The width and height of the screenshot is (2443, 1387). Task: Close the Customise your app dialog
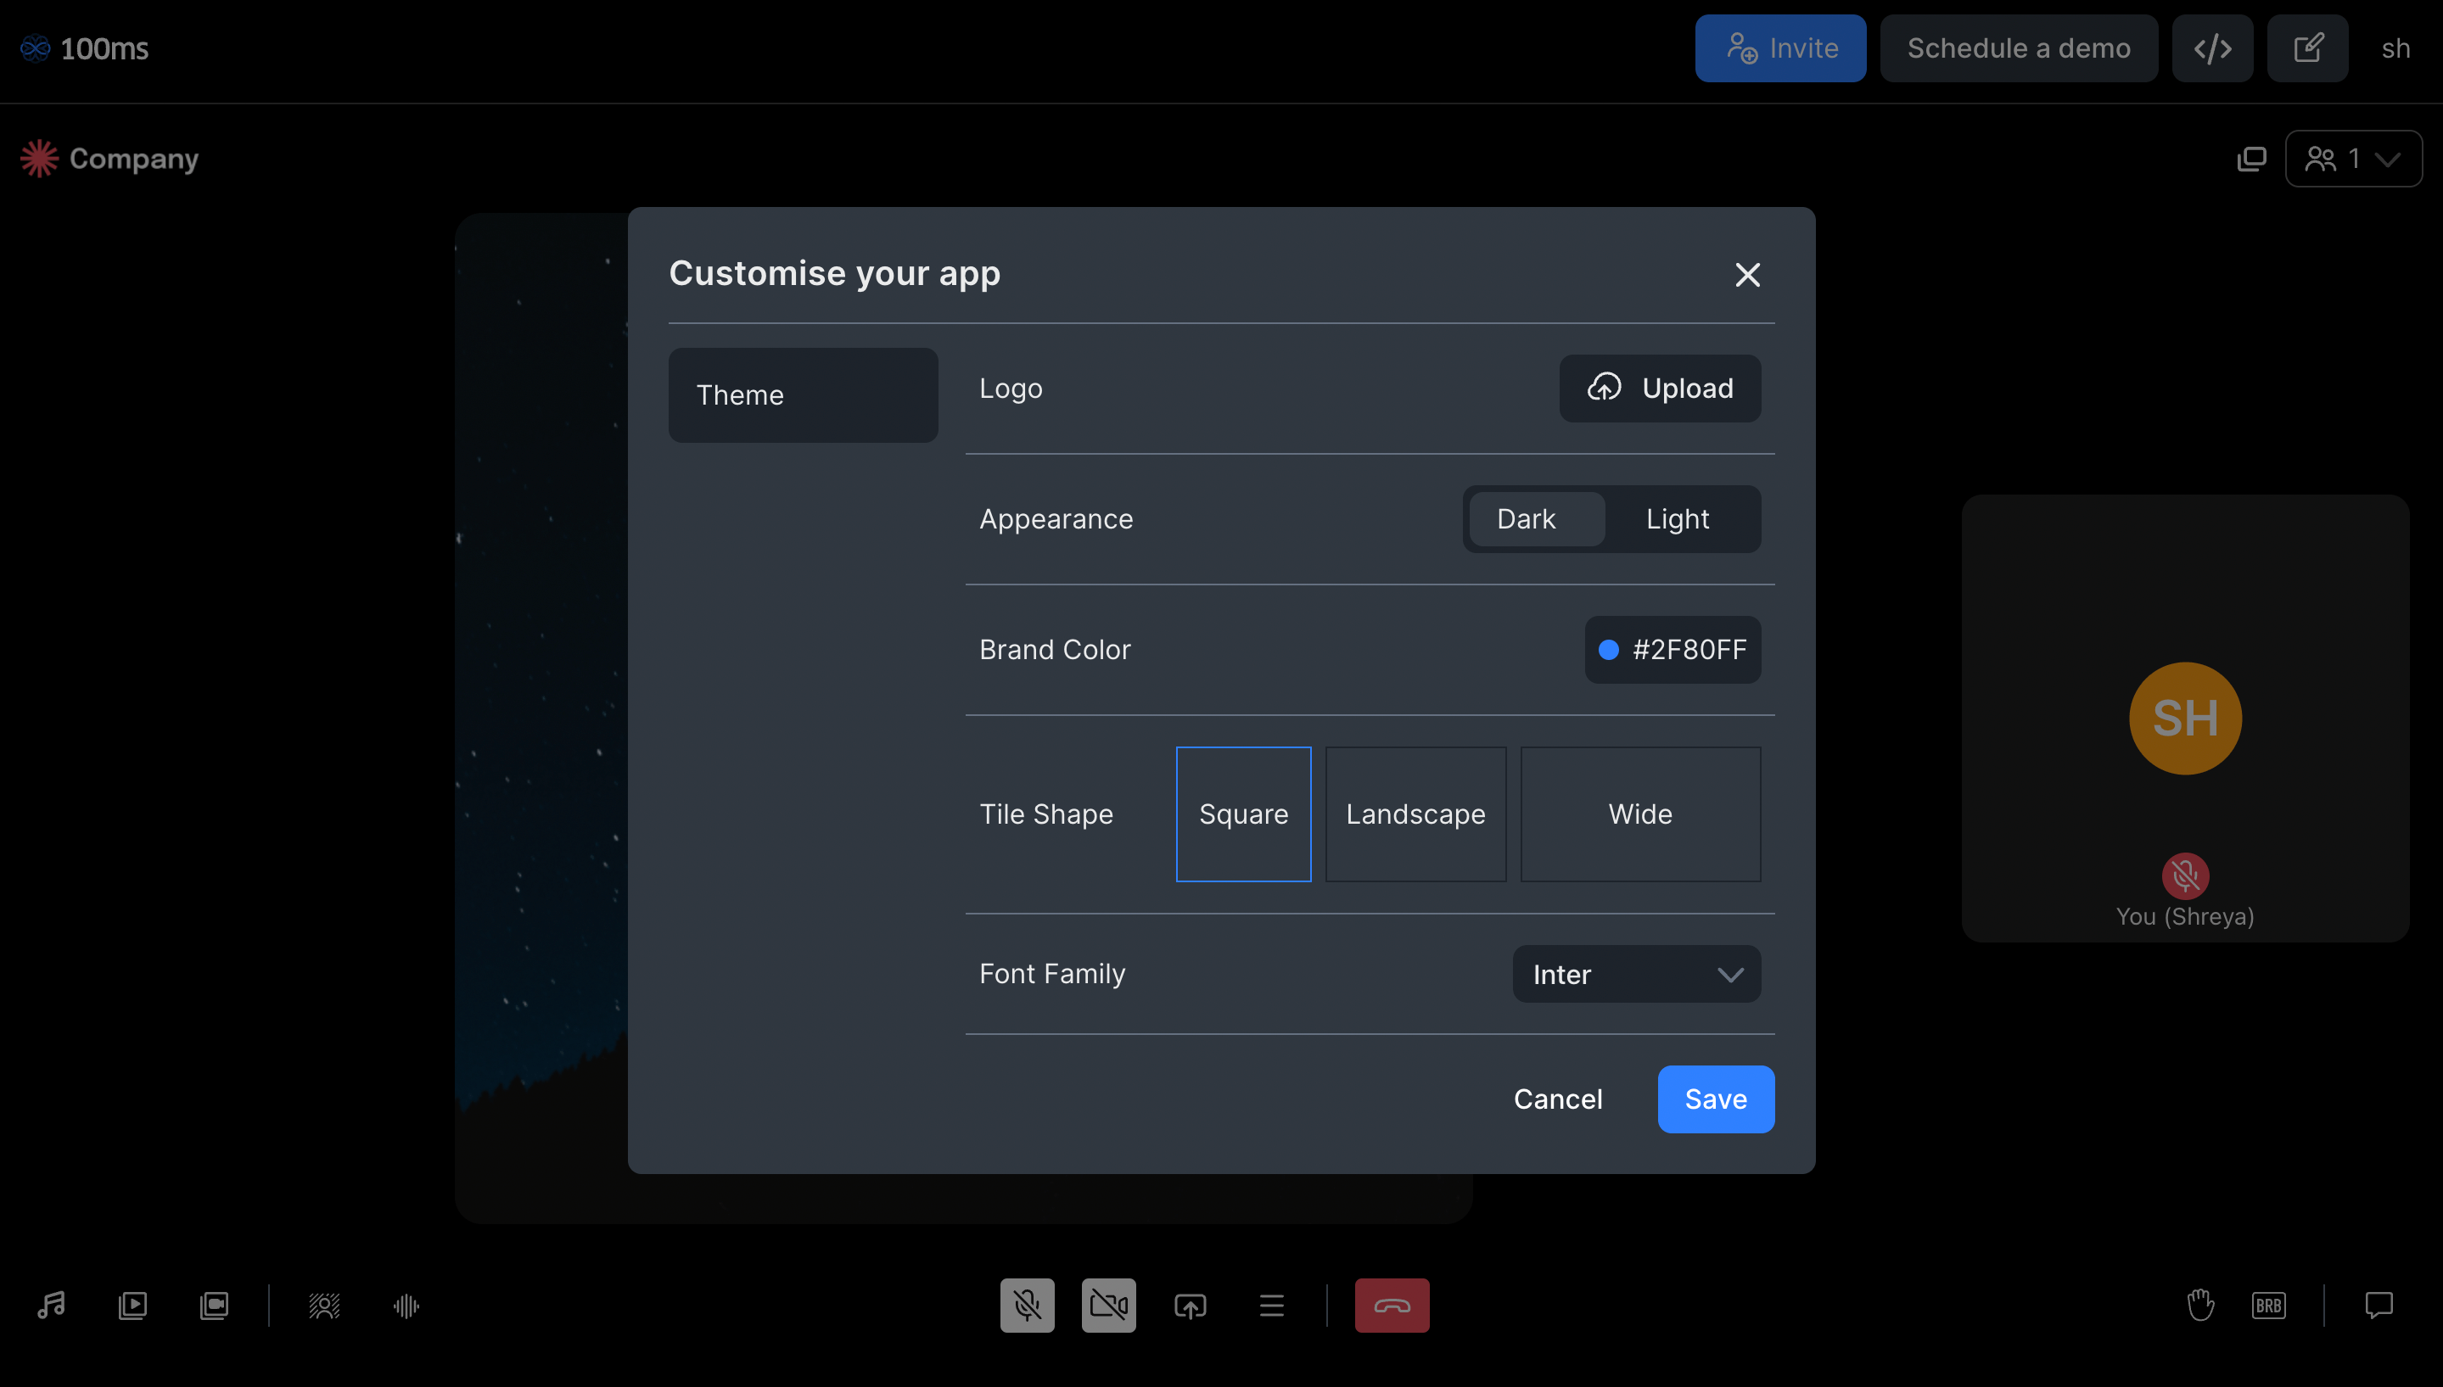point(1746,274)
